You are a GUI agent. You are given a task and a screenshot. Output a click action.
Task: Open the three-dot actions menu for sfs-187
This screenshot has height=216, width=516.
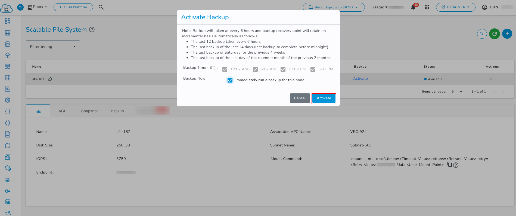[x=492, y=79]
